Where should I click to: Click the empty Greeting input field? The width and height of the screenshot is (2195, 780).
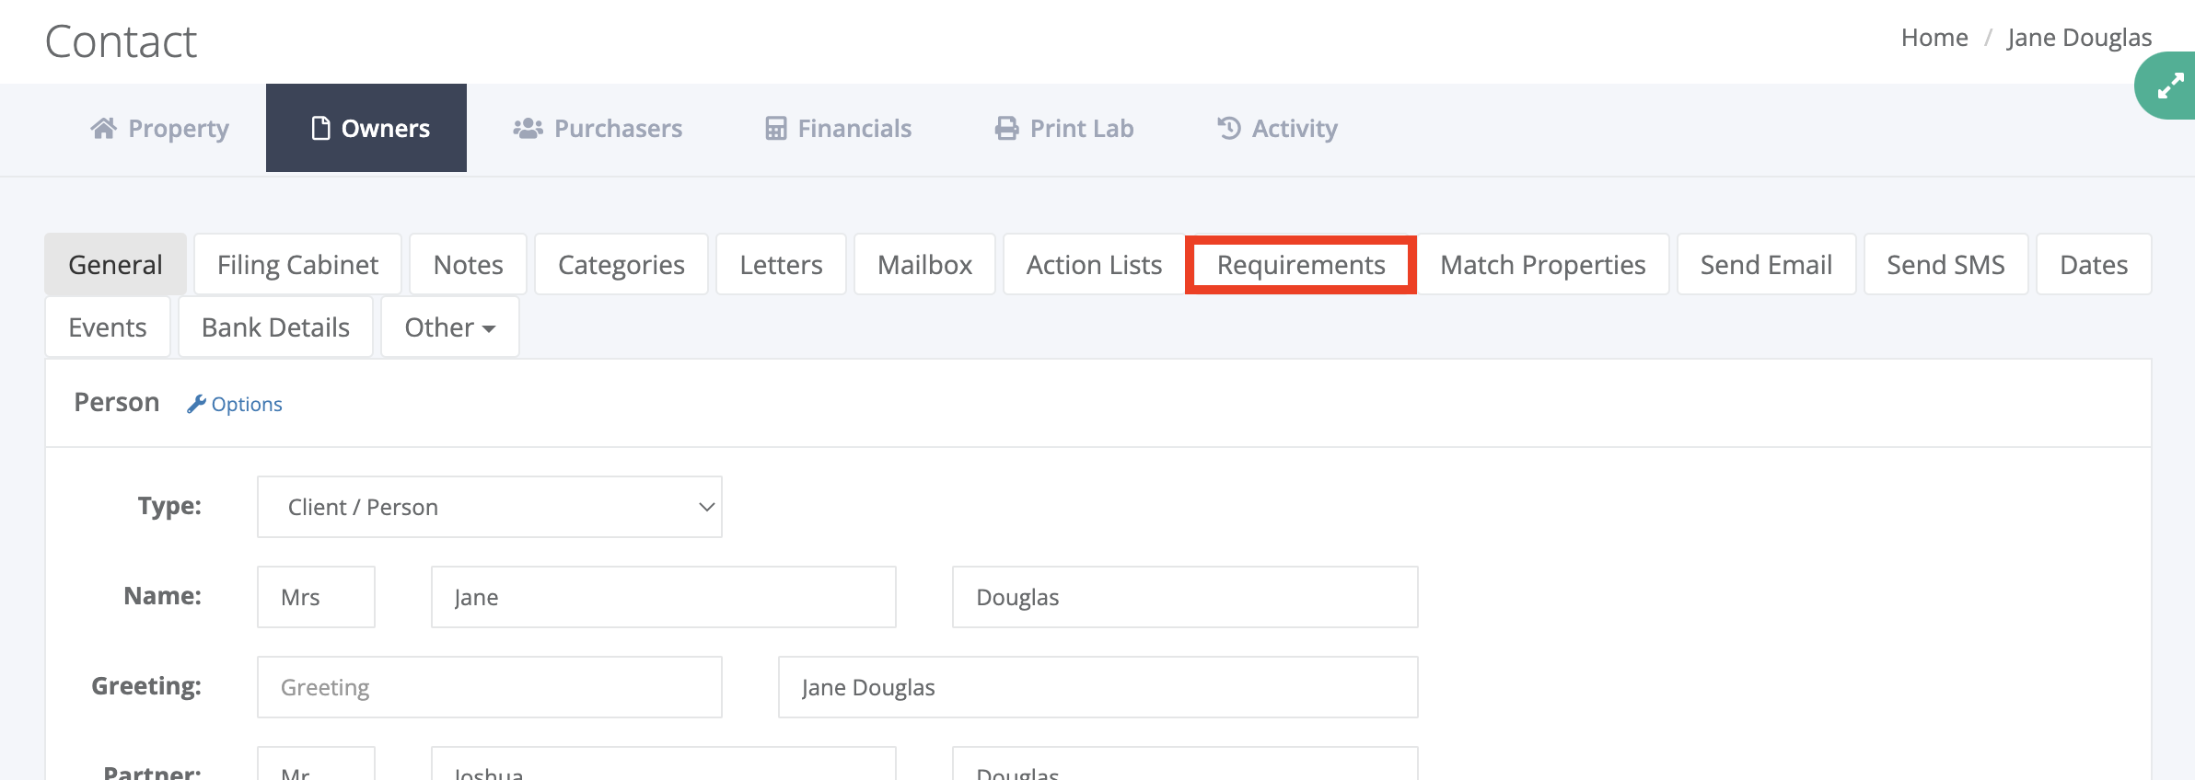pyautogui.click(x=490, y=687)
